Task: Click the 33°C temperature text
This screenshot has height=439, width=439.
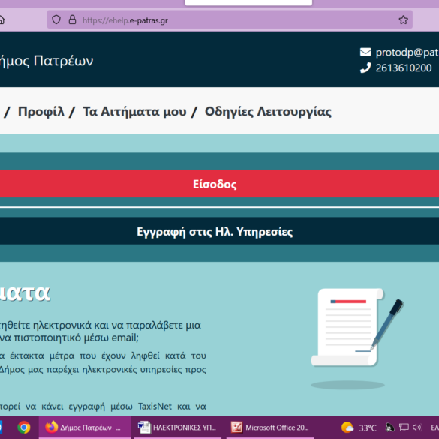Action: 368,428
